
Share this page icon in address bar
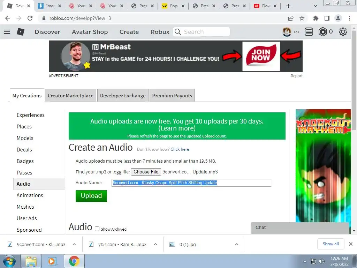pos(291,18)
